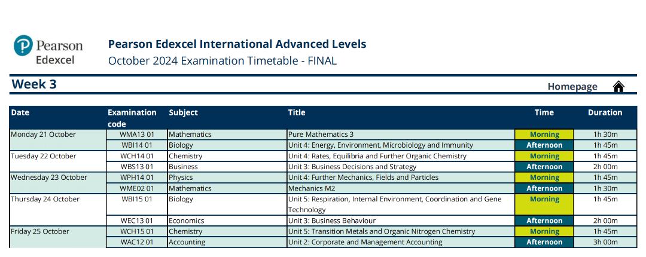Click exam code WCH14 01

(137, 156)
